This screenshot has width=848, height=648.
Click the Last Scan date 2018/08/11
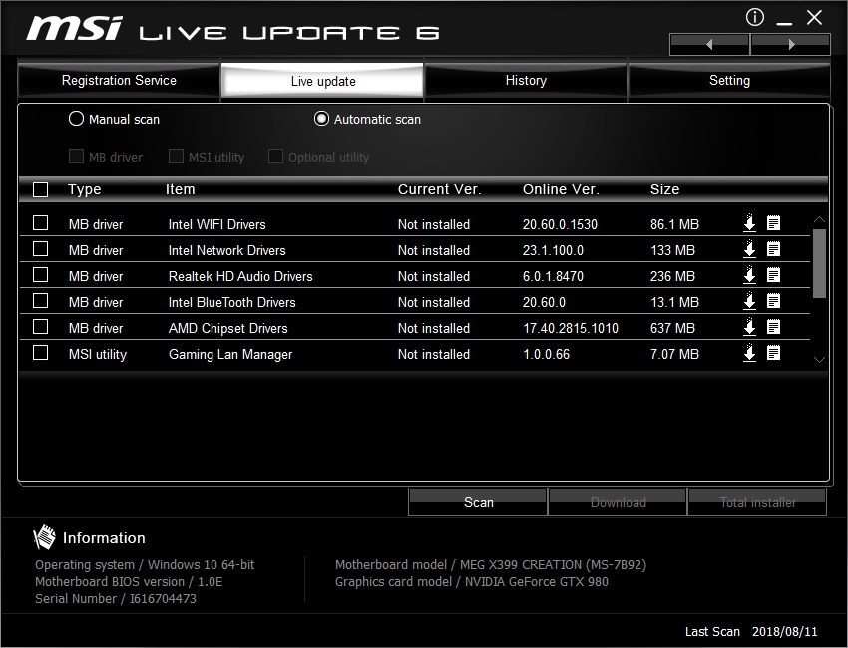pos(784,631)
